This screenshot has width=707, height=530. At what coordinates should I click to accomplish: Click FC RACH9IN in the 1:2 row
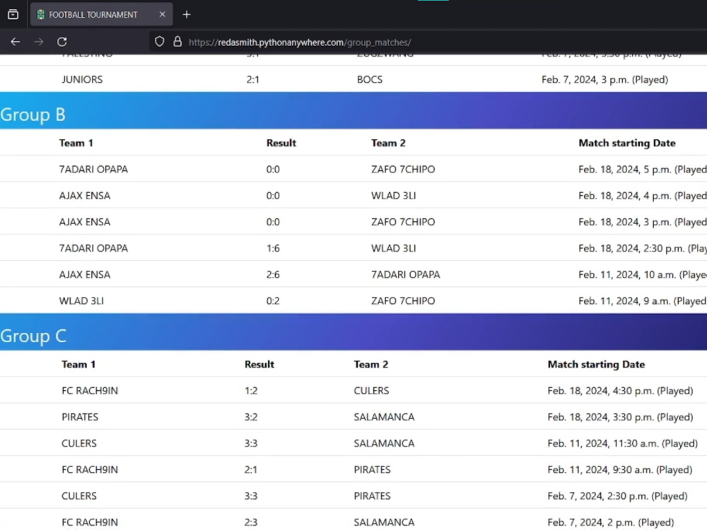pyautogui.click(x=90, y=390)
